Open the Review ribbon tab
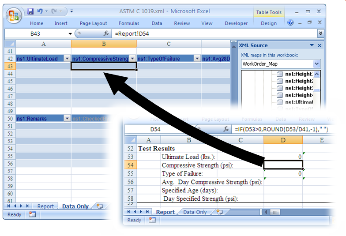The height and width of the screenshot is (236, 346). tap(182, 23)
